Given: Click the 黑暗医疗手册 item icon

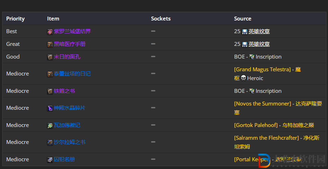Looking at the screenshot, I should coord(50,44).
